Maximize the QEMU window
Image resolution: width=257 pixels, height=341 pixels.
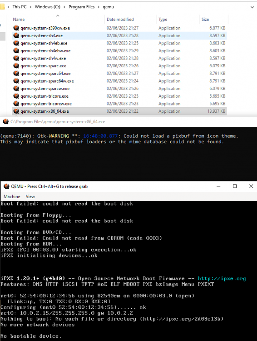(235, 186)
